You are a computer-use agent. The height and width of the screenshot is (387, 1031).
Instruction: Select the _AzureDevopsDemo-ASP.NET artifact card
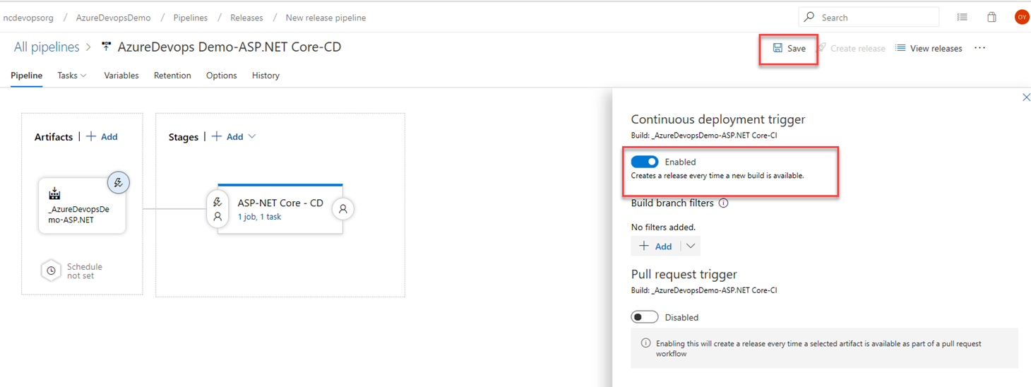point(82,206)
